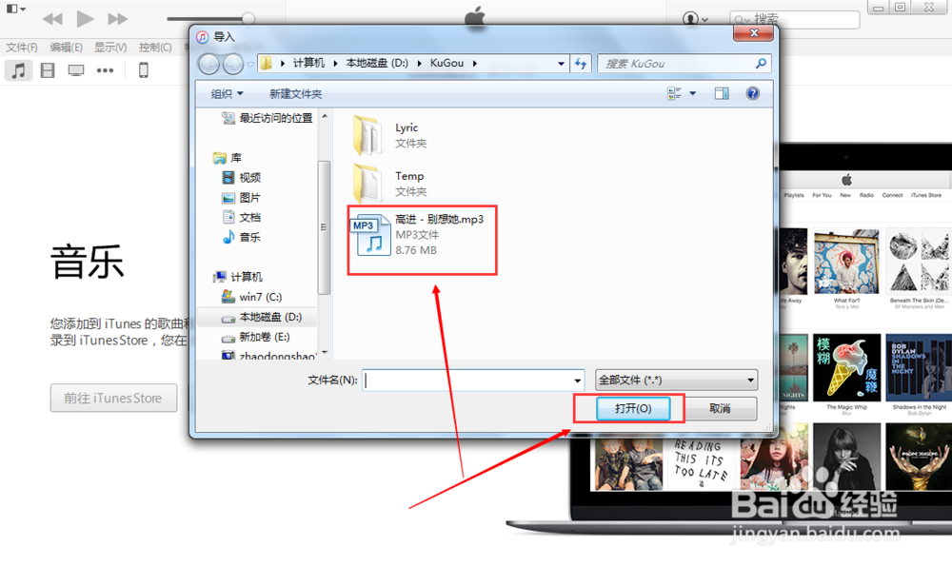This screenshot has width=952, height=566.
Task: Click the 文件名(N) input field
Action: (473, 381)
